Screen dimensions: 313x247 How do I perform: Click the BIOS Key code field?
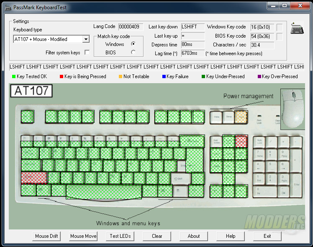click(262, 36)
